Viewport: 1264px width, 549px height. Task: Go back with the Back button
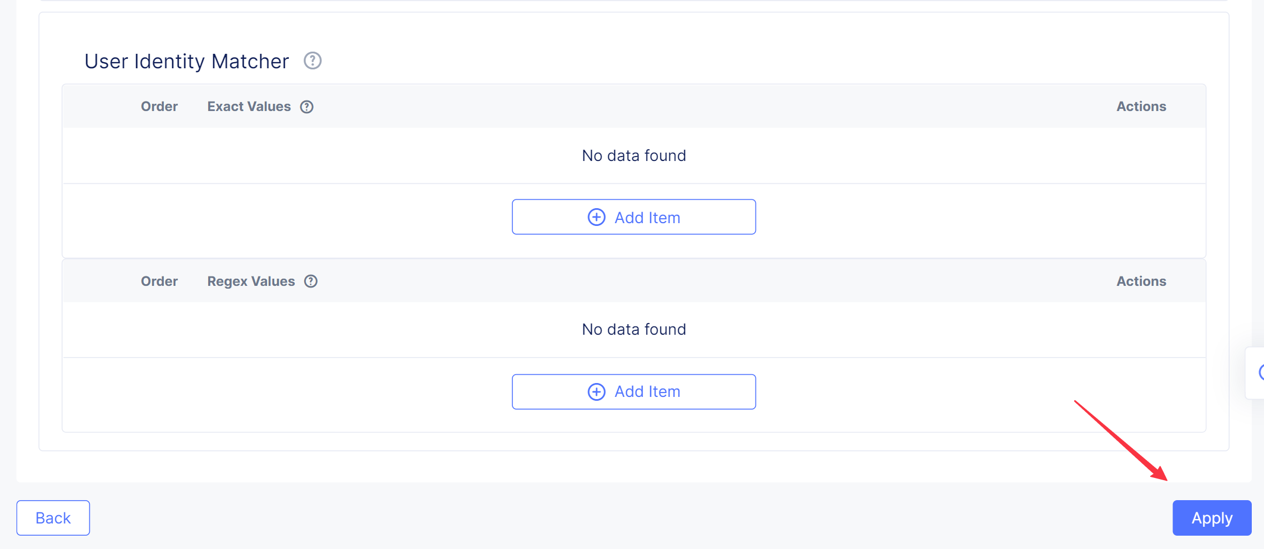(x=53, y=518)
